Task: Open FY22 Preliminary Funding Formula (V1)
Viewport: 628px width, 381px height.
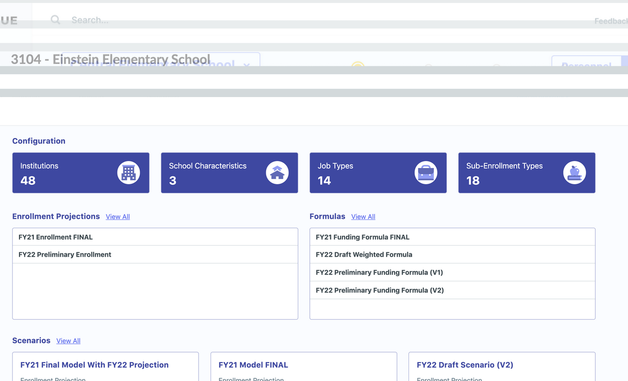Action: (x=379, y=272)
